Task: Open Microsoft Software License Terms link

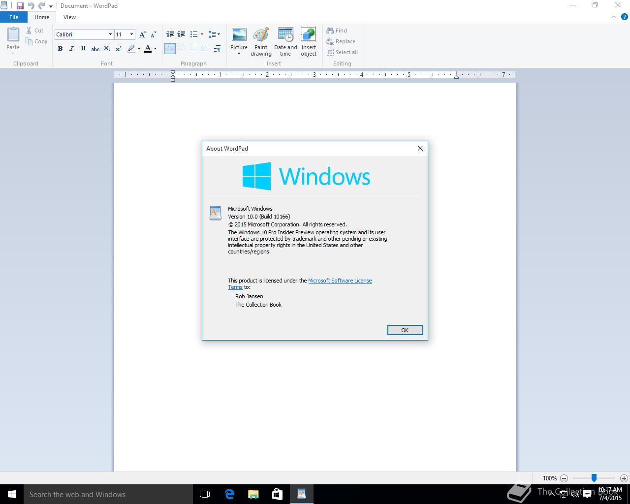Action: tap(340, 281)
